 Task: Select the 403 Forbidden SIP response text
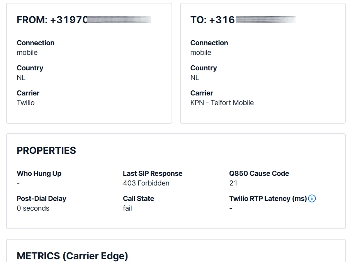click(146, 183)
